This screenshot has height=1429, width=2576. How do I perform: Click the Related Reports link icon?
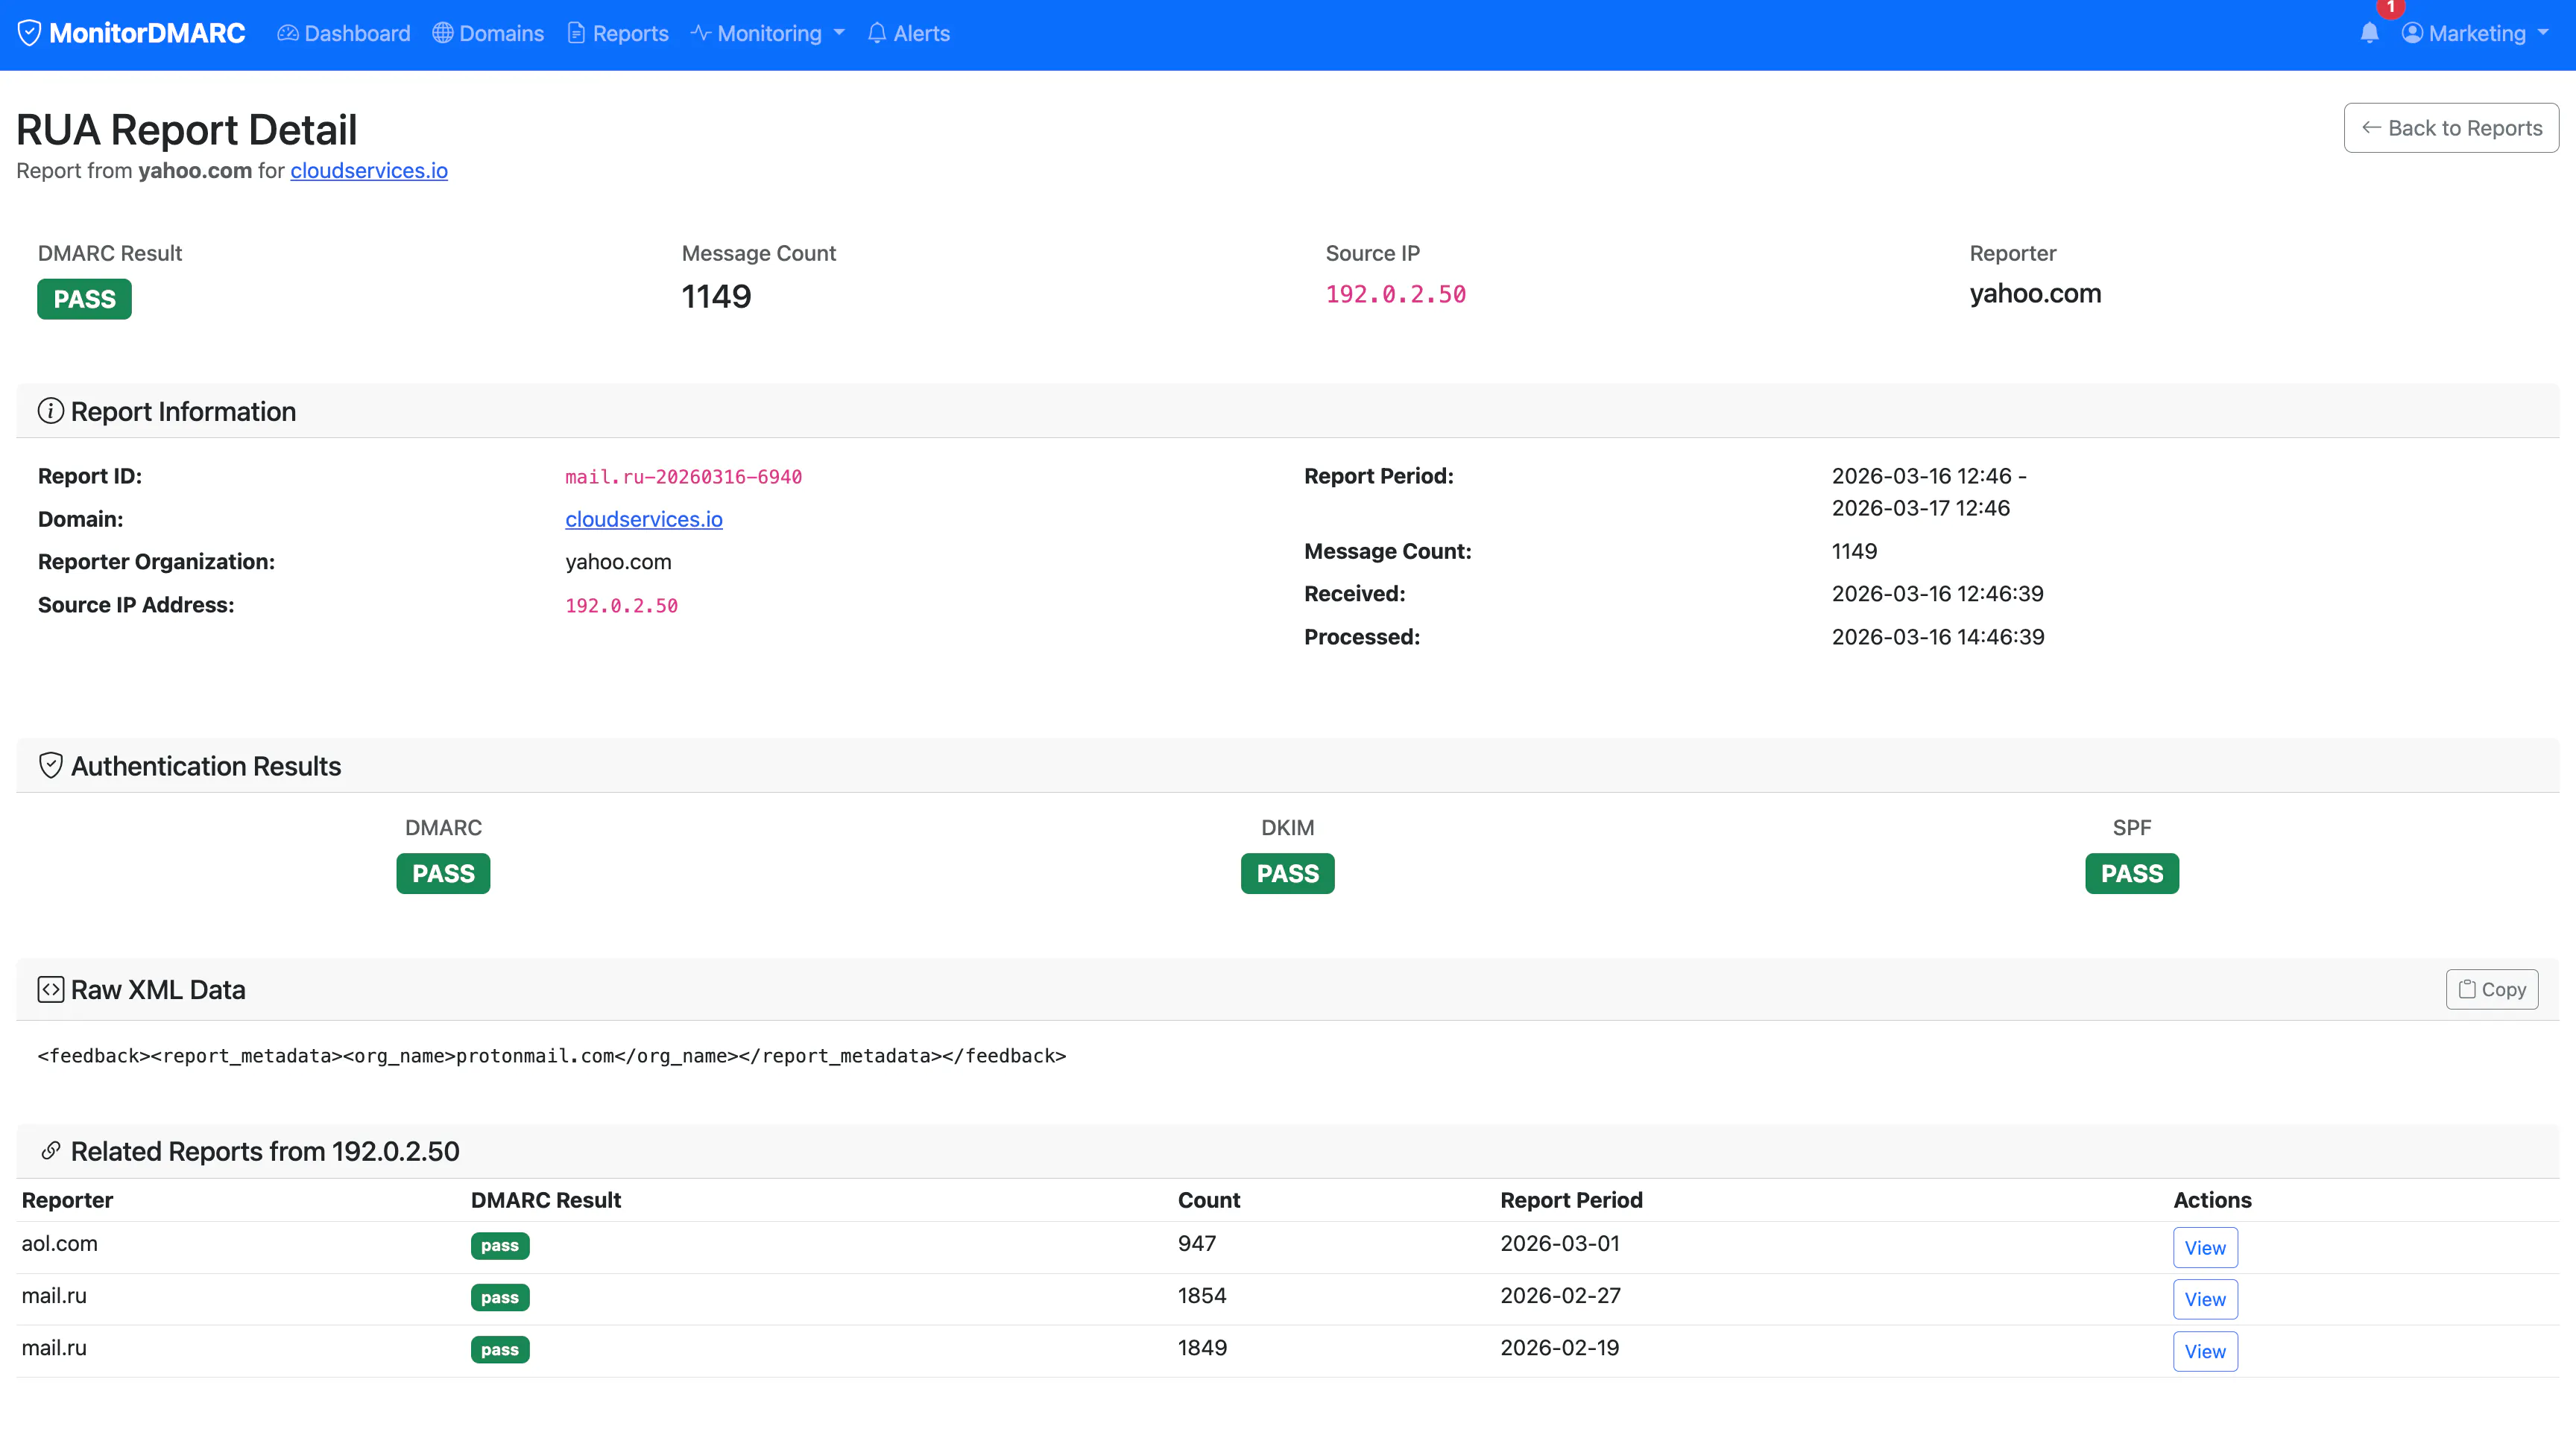click(x=51, y=1151)
